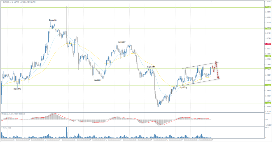272x142 pixels.
Task: Open the dropdown arrow beside EURUSD.s,H1 title
Action: (1, 2)
